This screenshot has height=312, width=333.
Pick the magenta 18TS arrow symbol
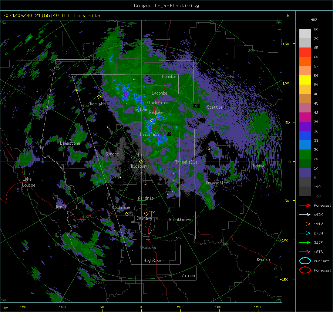pyautogui.click(x=305, y=252)
